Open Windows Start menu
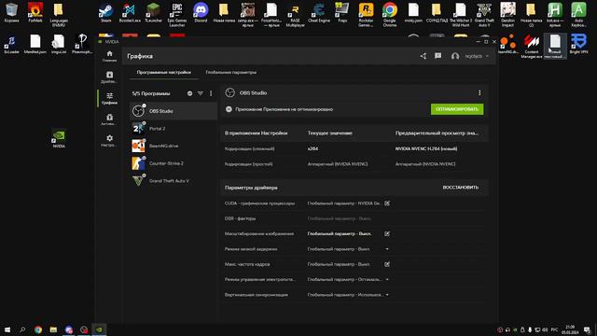 tap(7, 329)
